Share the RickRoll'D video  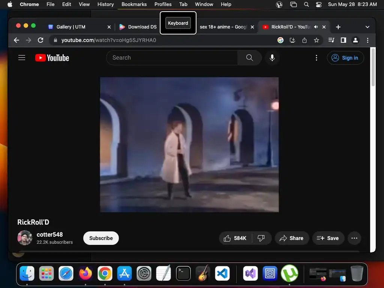292,238
